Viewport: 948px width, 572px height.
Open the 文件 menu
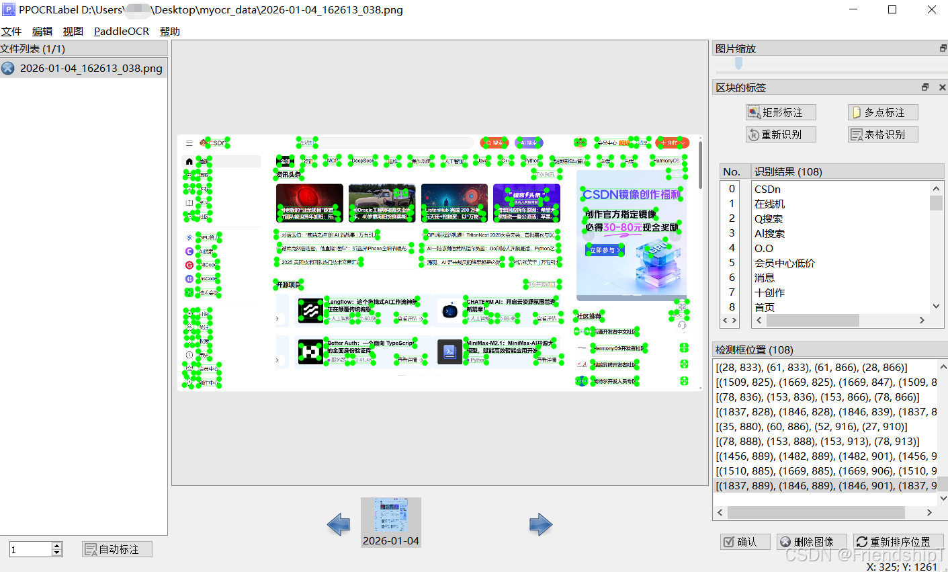click(11, 32)
